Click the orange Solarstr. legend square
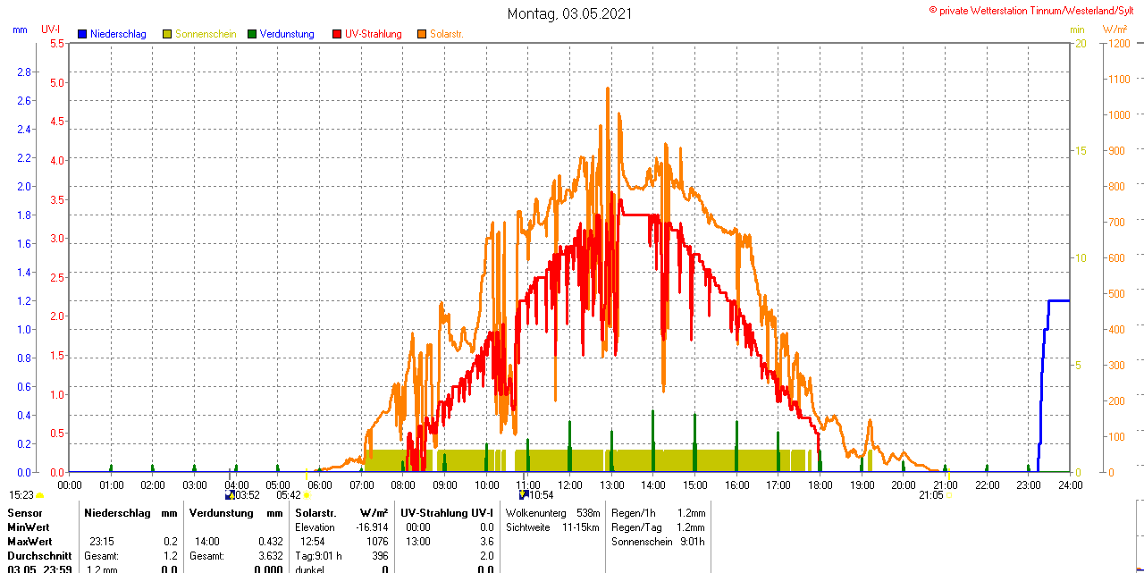The image size is (1144, 573). pyautogui.click(x=422, y=34)
